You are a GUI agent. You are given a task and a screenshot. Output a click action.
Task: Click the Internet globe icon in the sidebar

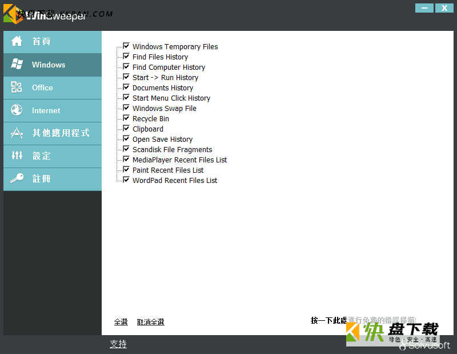17,110
